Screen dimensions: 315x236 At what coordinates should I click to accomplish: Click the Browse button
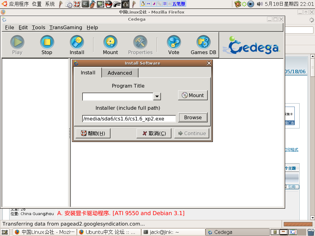pos(193,117)
